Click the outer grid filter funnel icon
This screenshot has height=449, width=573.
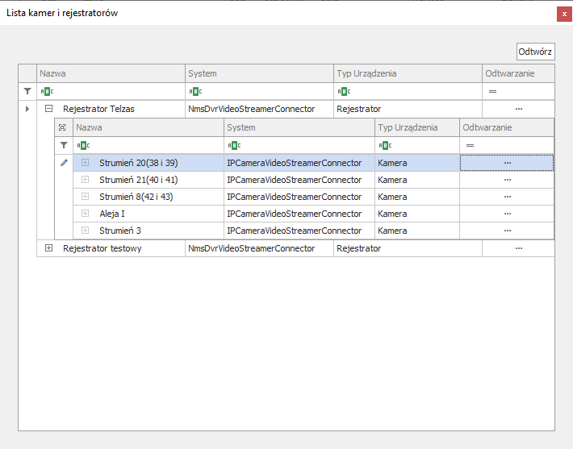27,91
